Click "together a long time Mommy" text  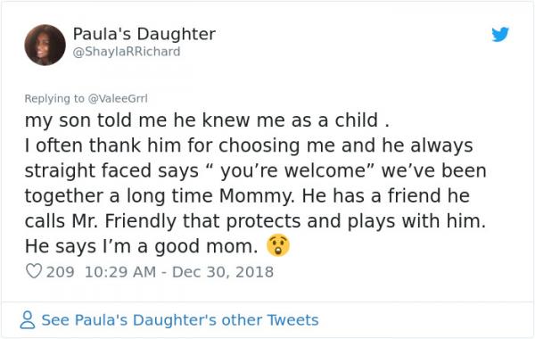point(160,196)
